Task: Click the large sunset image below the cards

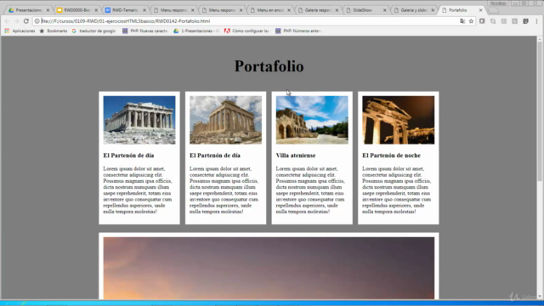Action: click(269, 268)
